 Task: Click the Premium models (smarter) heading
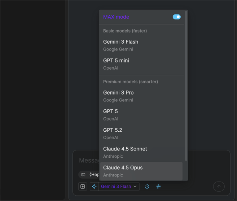click(131, 82)
